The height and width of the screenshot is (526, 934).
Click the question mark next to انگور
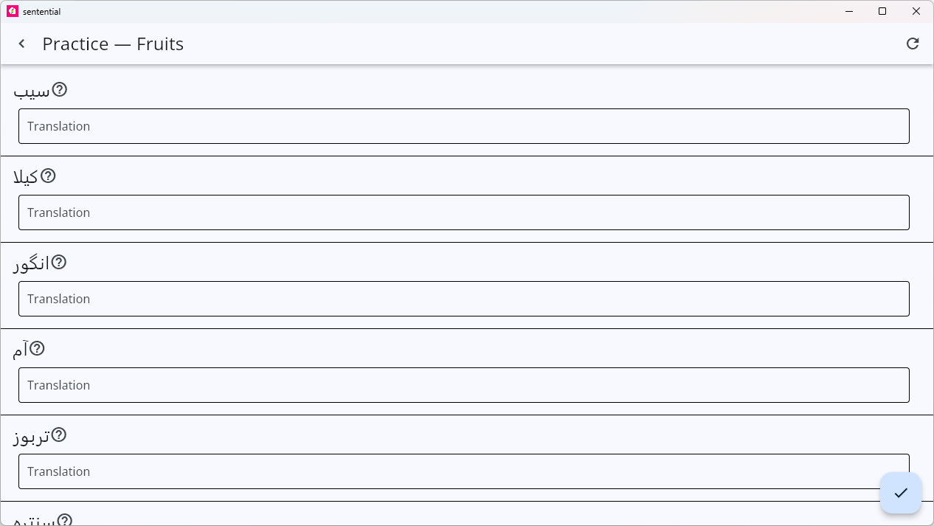(x=59, y=262)
